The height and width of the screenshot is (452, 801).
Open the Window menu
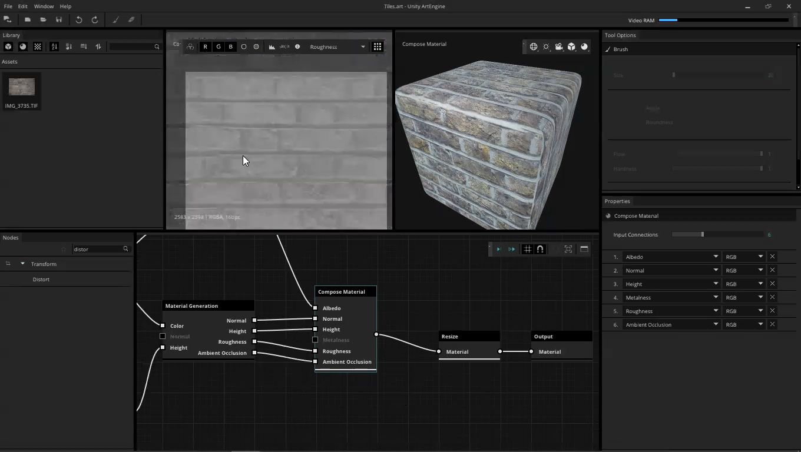(44, 6)
